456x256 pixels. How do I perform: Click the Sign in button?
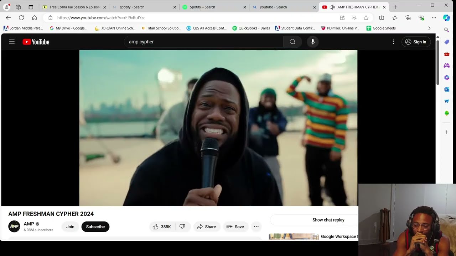(x=416, y=42)
